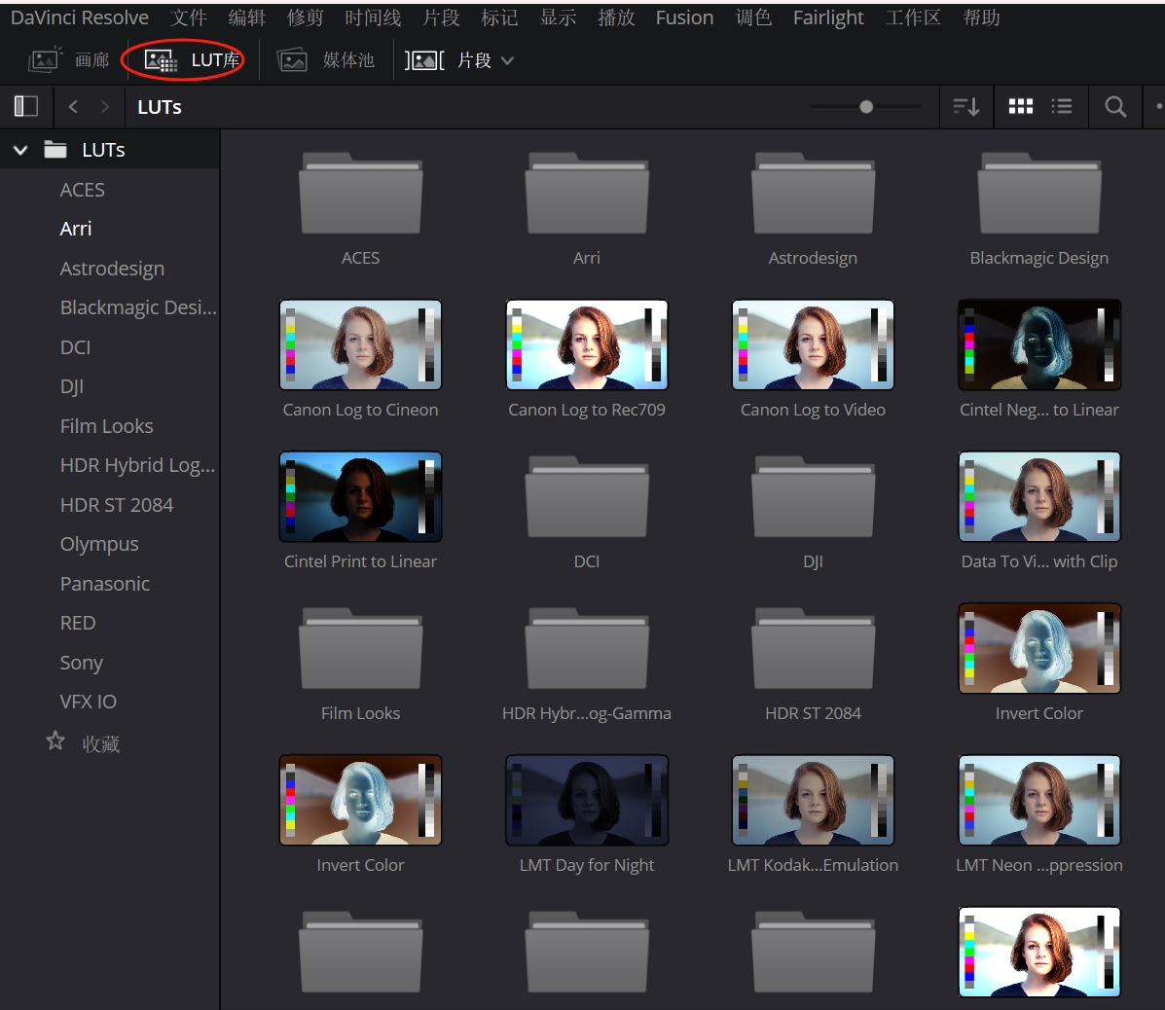Adjust the thumbnail size slider
The width and height of the screenshot is (1165, 1010).
point(866,107)
